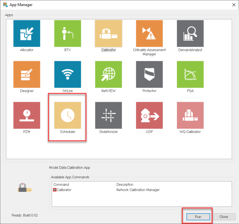
Task: Close the App Manager window
Action: pyautogui.click(x=234, y=5)
